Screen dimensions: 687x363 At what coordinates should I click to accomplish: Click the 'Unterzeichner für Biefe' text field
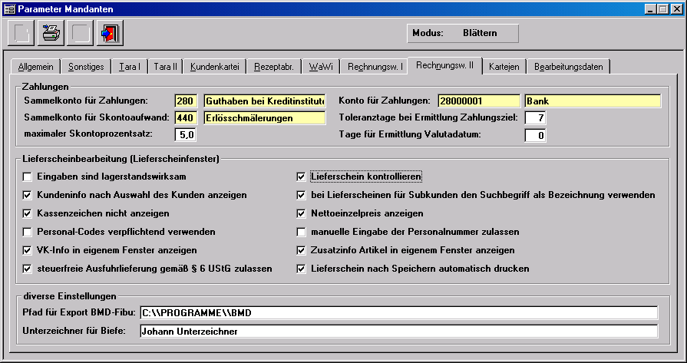(398, 332)
